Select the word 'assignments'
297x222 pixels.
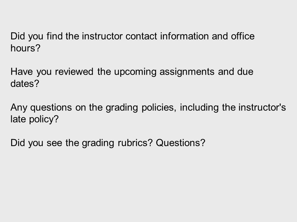[187, 72]
